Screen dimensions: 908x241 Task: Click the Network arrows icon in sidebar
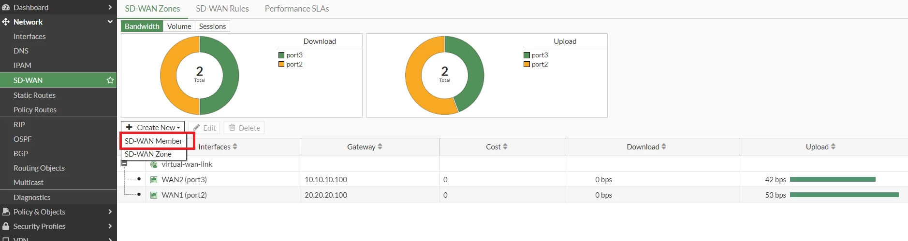tap(6, 22)
